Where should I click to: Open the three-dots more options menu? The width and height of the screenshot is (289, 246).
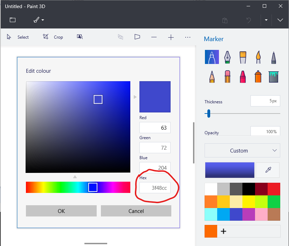[x=188, y=37]
